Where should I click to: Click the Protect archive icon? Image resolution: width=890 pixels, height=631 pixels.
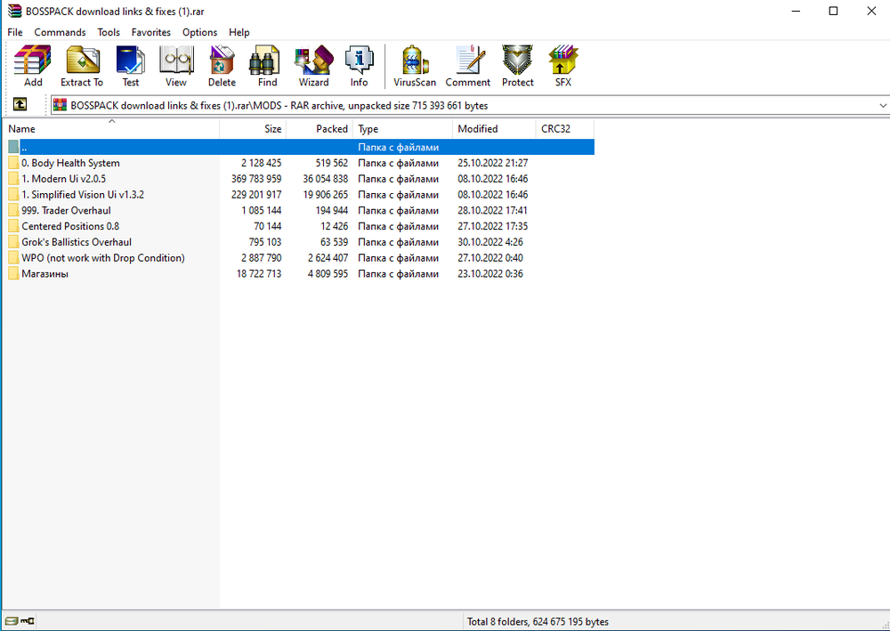pyautogui.click(x=517, y=66)
